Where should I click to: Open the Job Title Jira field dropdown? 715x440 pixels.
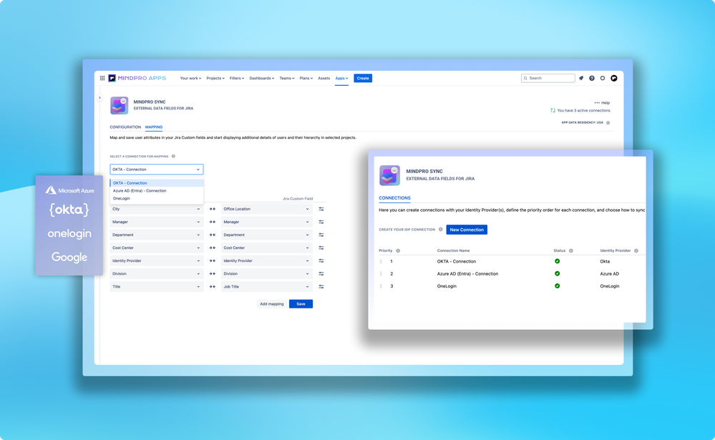coord(266,287)
